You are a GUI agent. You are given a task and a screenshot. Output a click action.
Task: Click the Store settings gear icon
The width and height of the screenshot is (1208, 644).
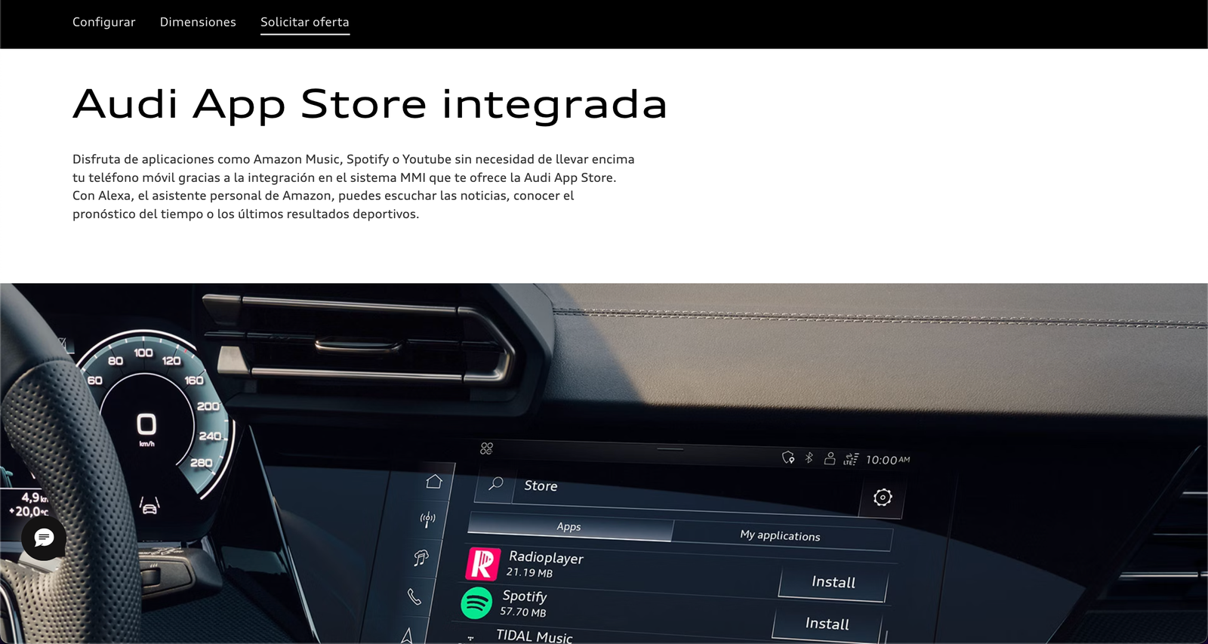[883, 497]
